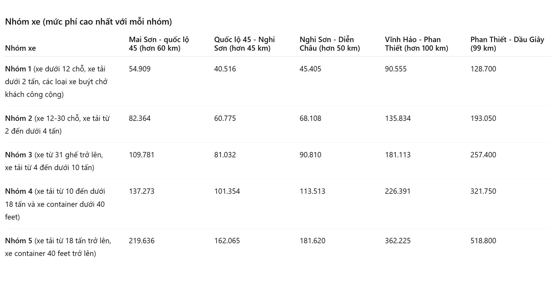Select the value 90.810 cell
551x285 pixels.
pos(310,155)
